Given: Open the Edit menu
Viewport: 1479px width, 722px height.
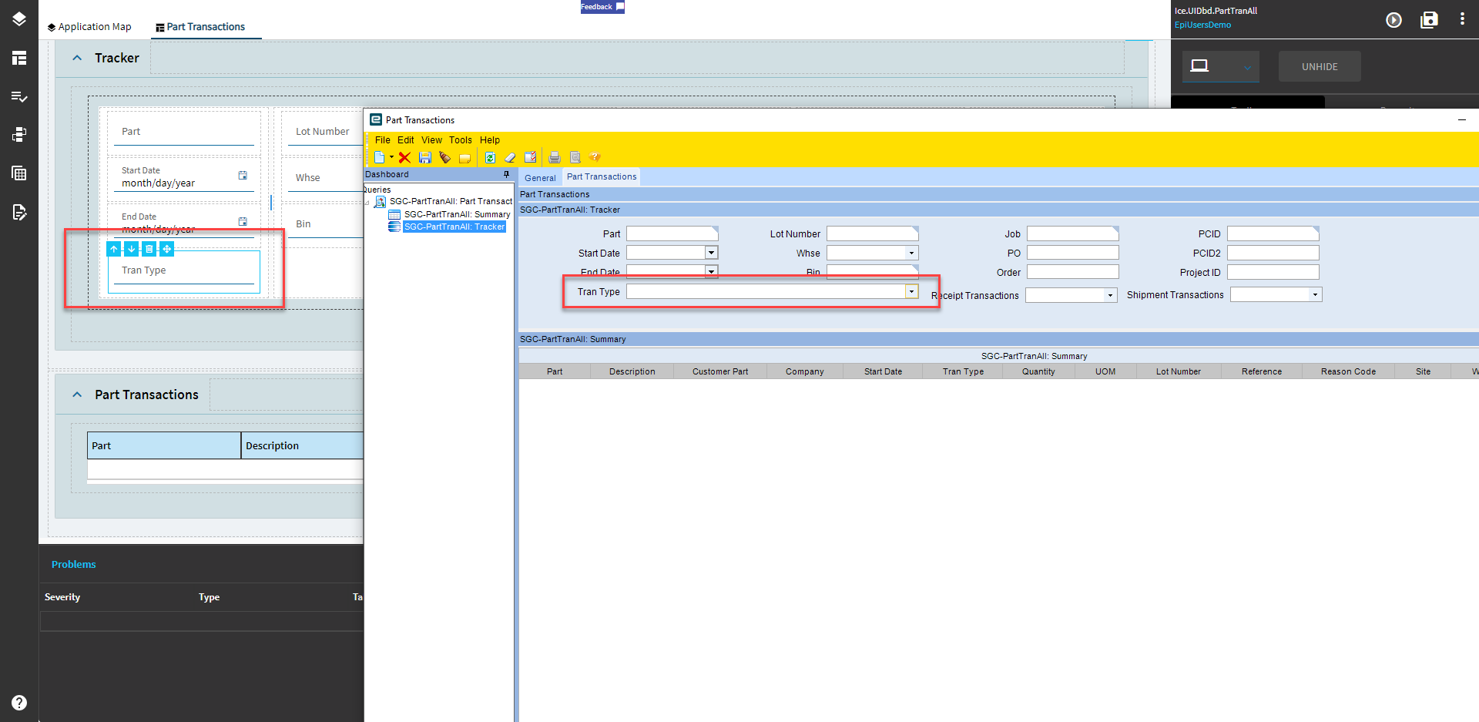Looking at the screenshot, I should point(405,140).
